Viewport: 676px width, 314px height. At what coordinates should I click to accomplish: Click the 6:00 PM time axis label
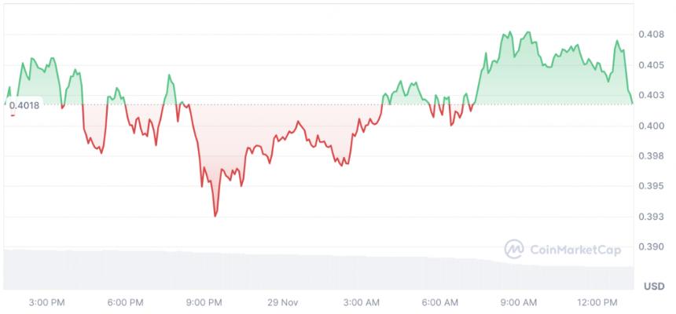point(126,303)
